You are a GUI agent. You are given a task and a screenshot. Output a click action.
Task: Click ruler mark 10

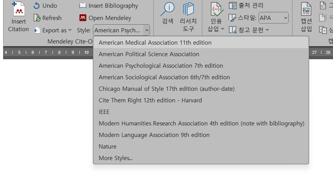86,52
